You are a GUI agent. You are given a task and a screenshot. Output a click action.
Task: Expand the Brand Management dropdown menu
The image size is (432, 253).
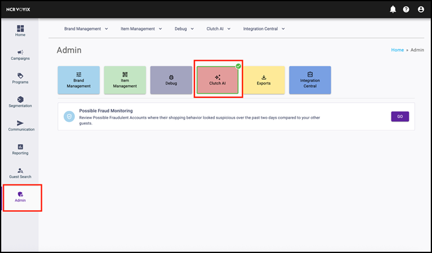(86, 28)
